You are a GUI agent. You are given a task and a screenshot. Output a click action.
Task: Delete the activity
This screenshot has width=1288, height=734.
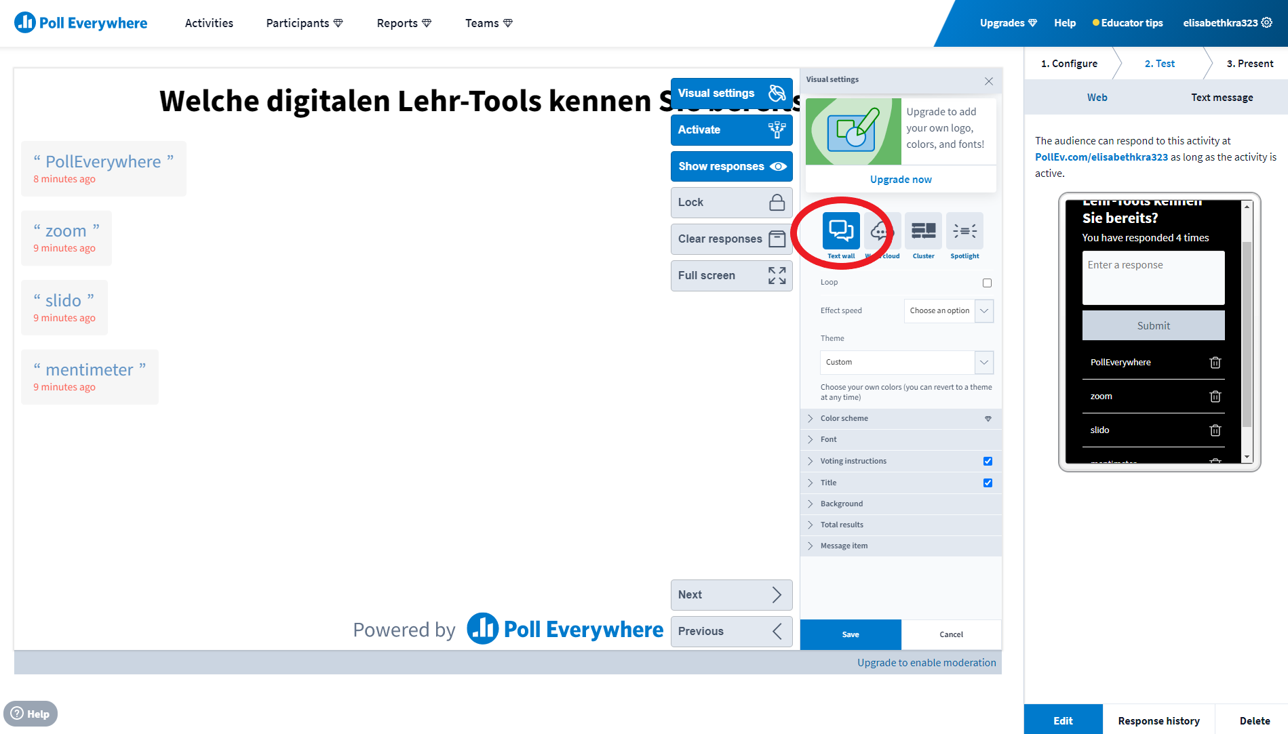[x=1255, y=721]
